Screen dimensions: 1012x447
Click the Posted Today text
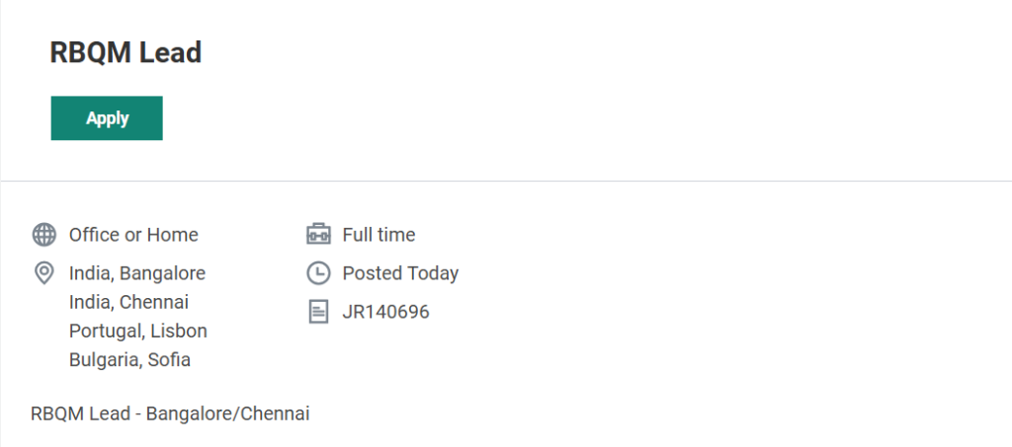[x=400, y=273]
